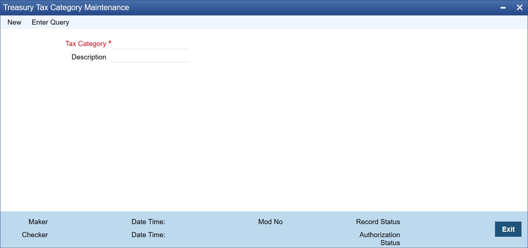
Task: Select the Description label text
Action: pos(89,57)
